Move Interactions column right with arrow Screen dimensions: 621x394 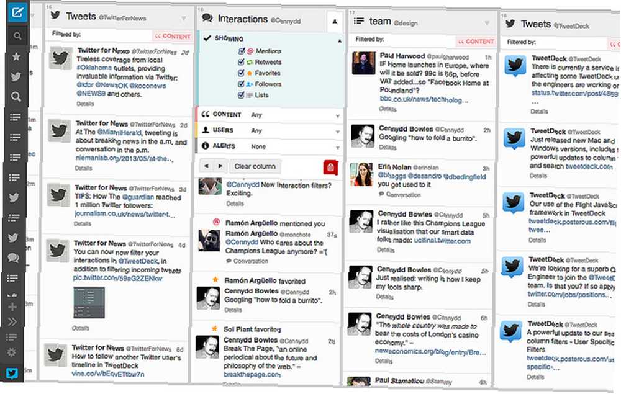click(220, 166)
